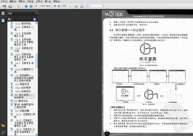Open bookmark 5.1.2 【画笔】、【铅笔】
This screenshot has height=136, width=193.
(24, 123)
